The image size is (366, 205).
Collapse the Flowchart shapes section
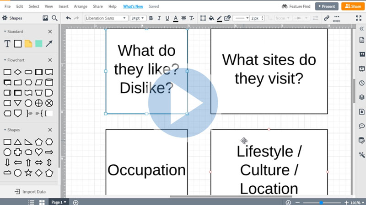(x=50, y=60)
